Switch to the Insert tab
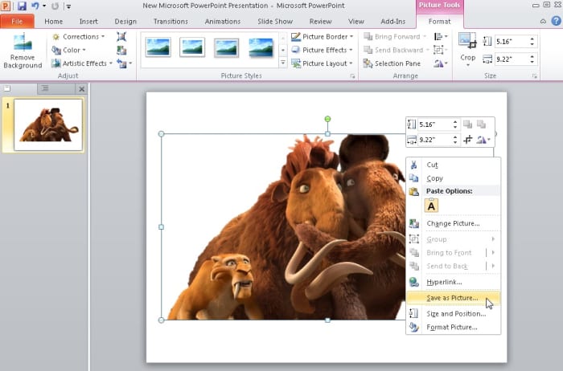The width and height of the screenshot is (563, 371). (x=88, y=22)
